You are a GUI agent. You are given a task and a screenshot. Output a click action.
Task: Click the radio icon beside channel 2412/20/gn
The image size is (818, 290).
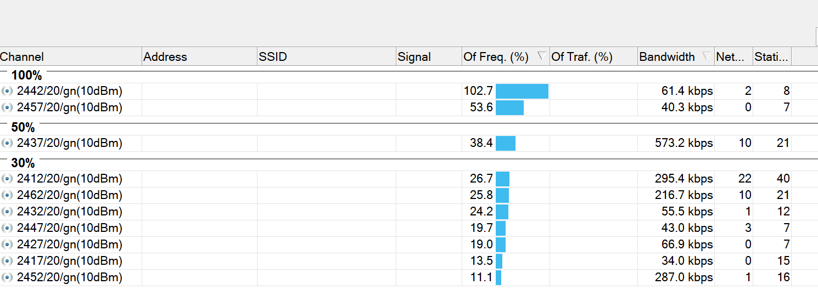pos(7,179)
